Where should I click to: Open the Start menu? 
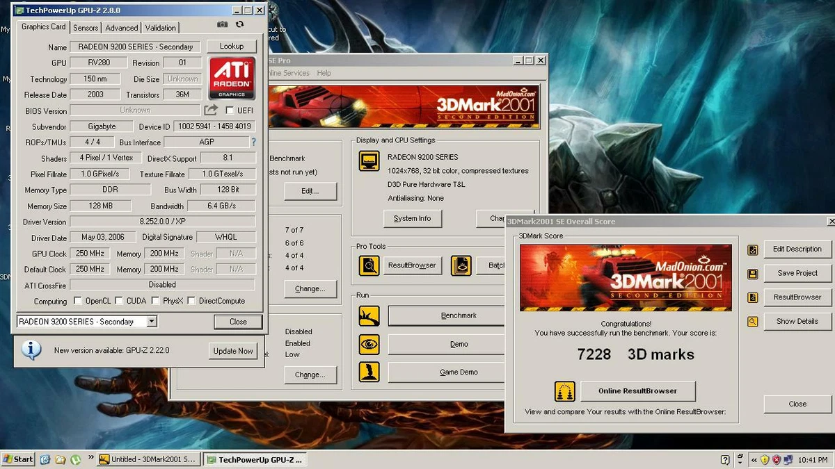click(18, 459)
